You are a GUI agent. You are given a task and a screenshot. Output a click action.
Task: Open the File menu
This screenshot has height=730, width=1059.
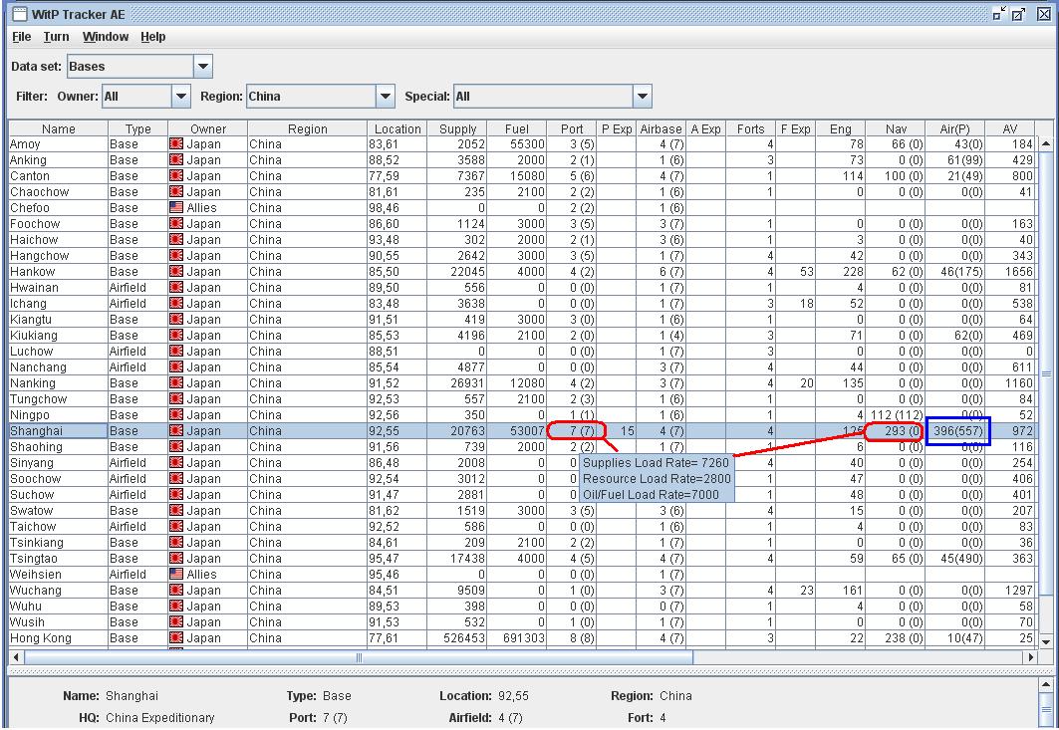pyautogui.click(x=21, y=37)
